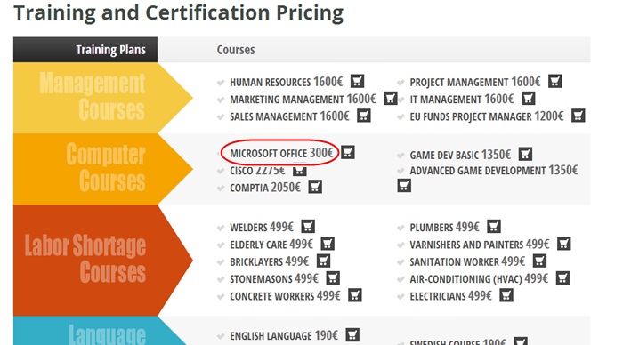Open the Labor Shortage Courses banner
The image size is (623, 345).
point(103,260)
